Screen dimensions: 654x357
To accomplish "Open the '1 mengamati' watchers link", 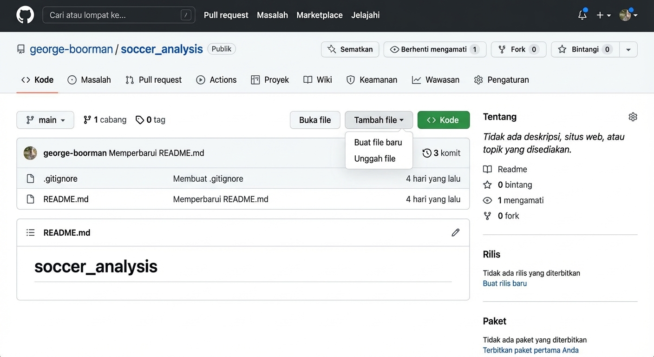I will [x=521, y=200].
